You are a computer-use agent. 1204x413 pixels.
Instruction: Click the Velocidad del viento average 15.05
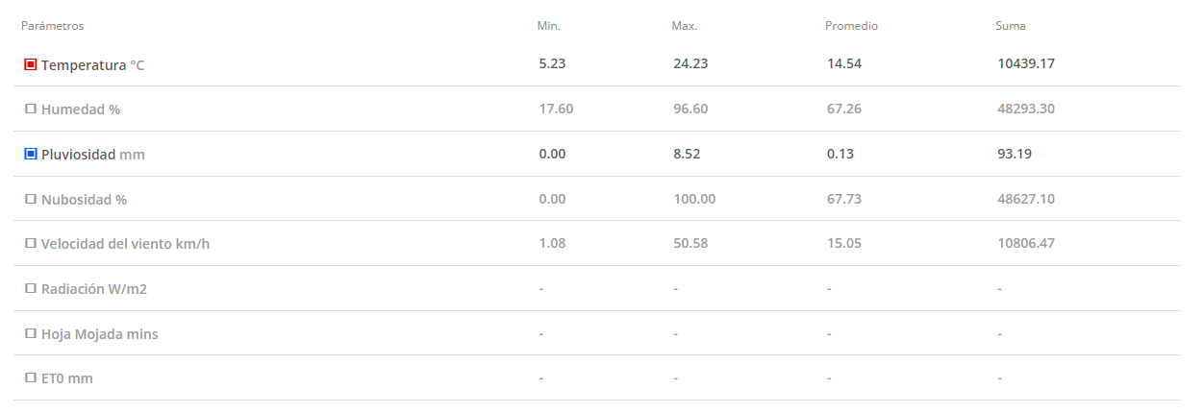click(x=844, y=243)
